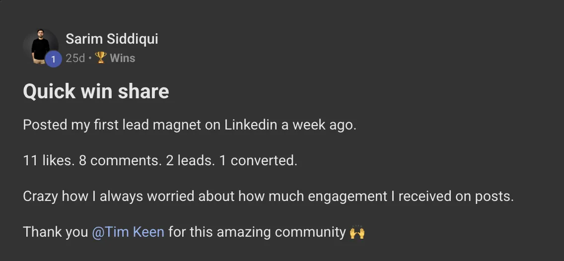Click the "for this amazing community" text

tap(257, 232)
